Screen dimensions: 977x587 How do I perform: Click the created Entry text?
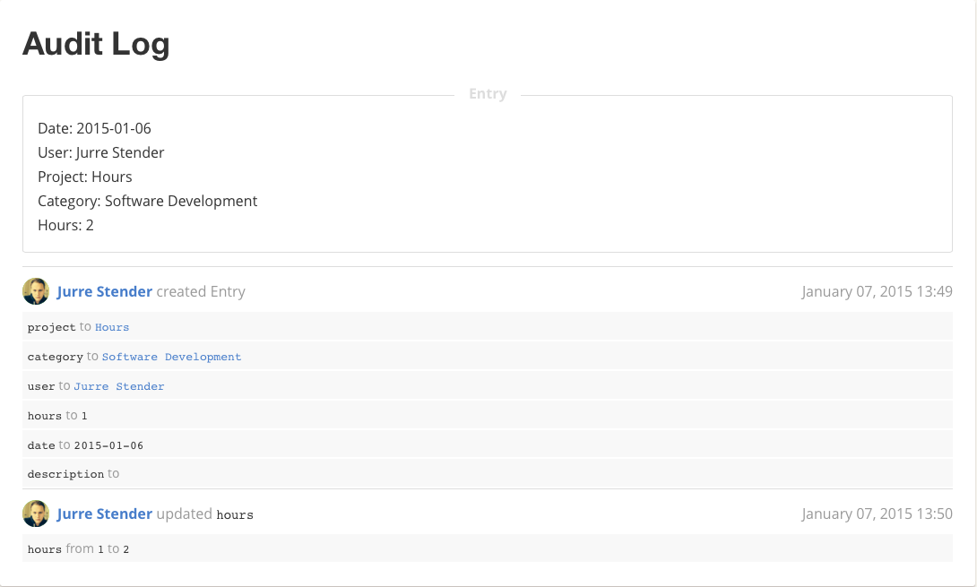[x=201, y=291]
